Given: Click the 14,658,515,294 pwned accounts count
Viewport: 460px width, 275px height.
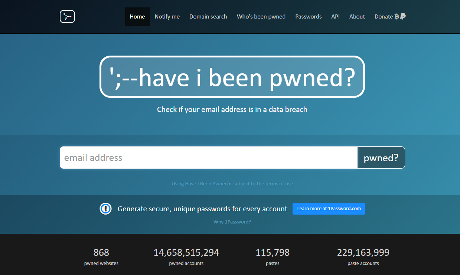Looking at the screenshot, I should tap(186, 253).
